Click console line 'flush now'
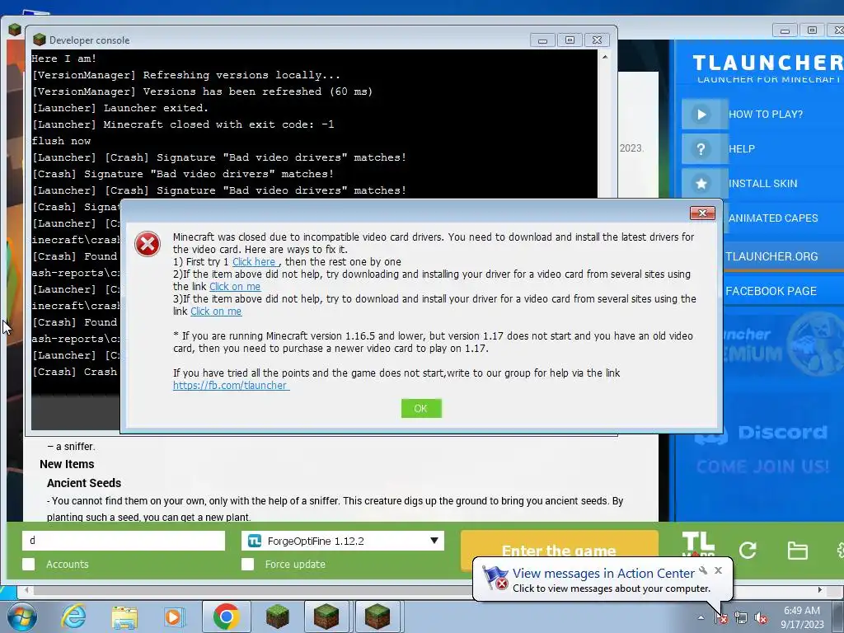This screenshot has width=844, height=633. coord(61,141)
